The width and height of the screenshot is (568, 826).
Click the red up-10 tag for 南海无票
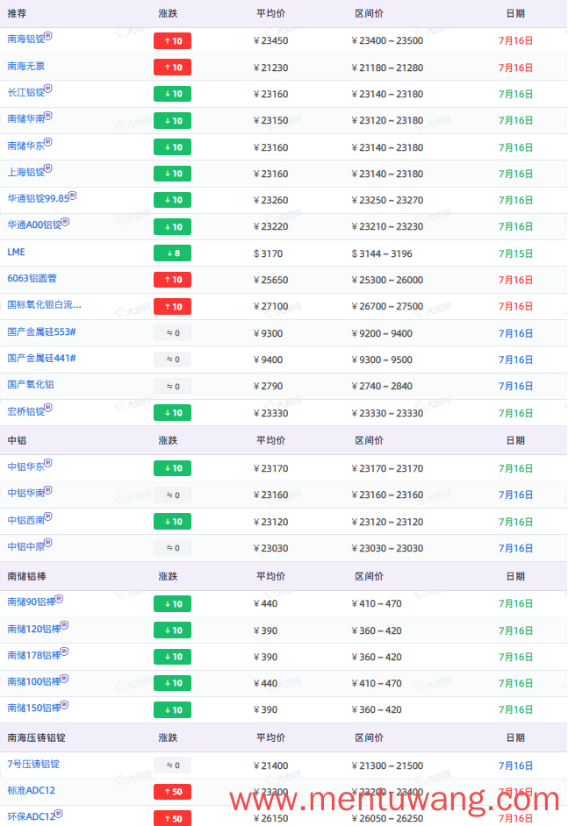pos(172,68)
